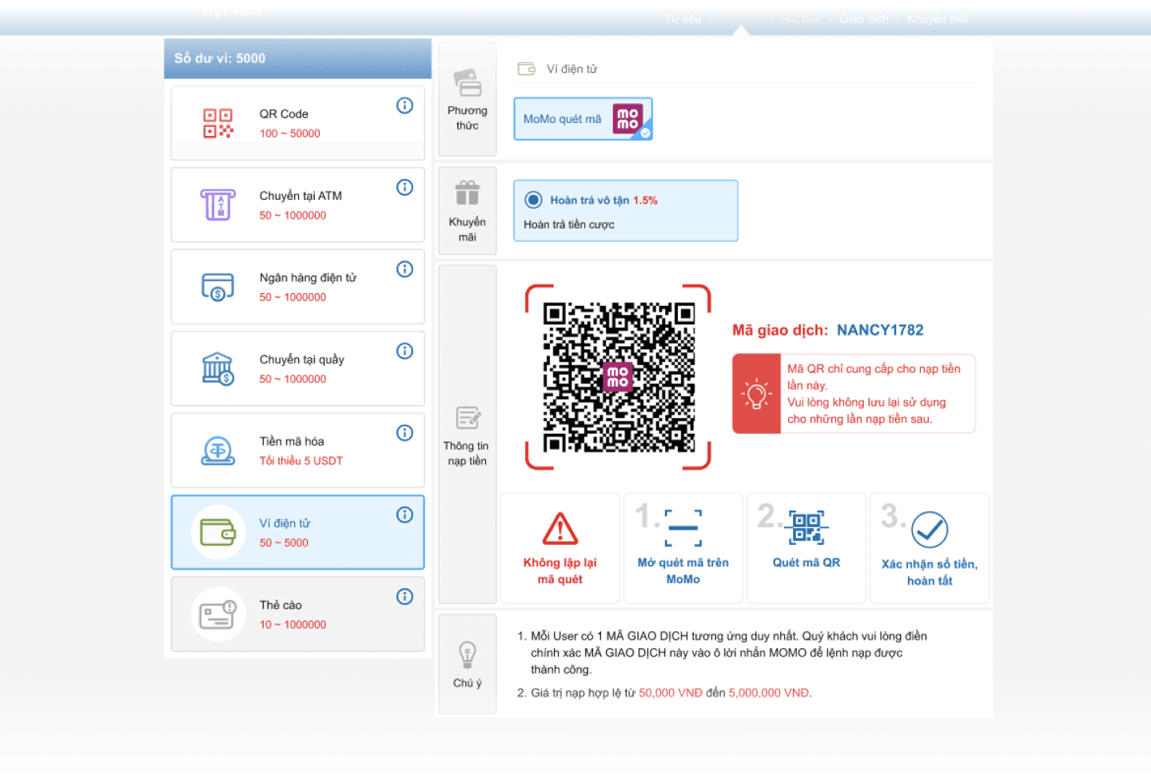Click the red warning triangle icon
1151x783 pixels.
click(560, 528)
